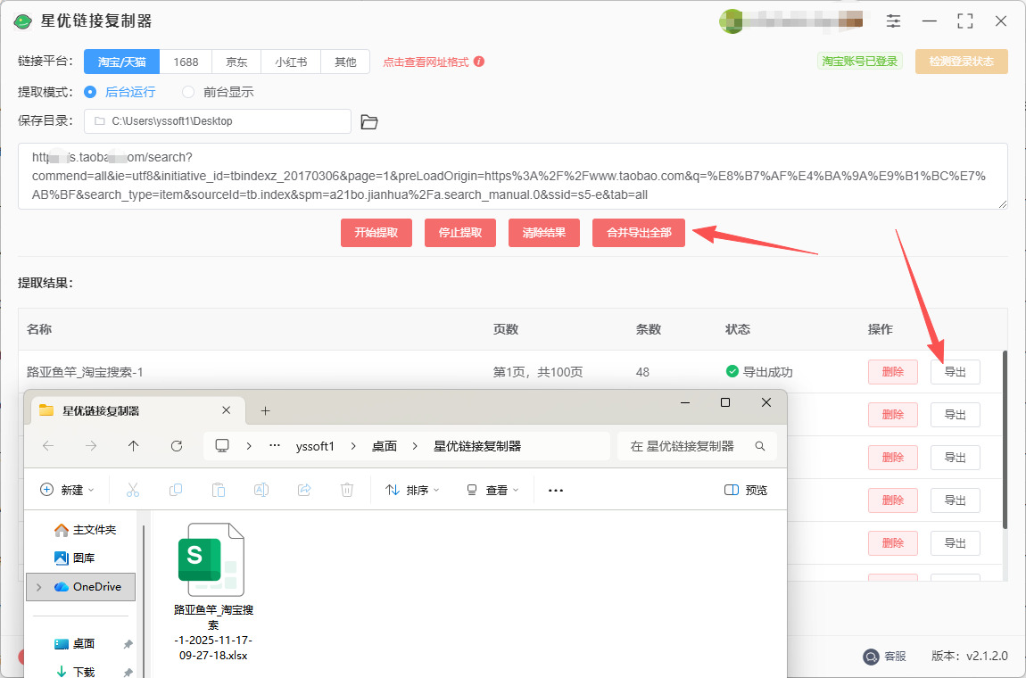
Task: Click the 导出成功 status cell
Action: tap(759, 372)
